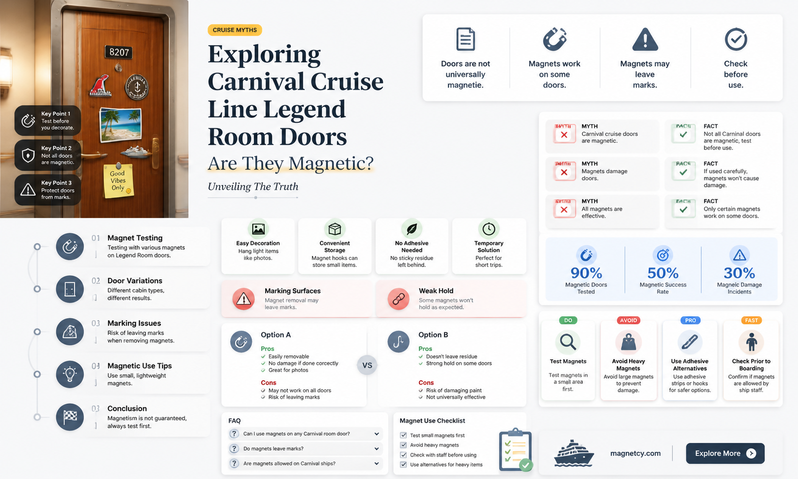Click the Temporary Solution clock icon
The image size is (798, 479).
coord(488,229)
